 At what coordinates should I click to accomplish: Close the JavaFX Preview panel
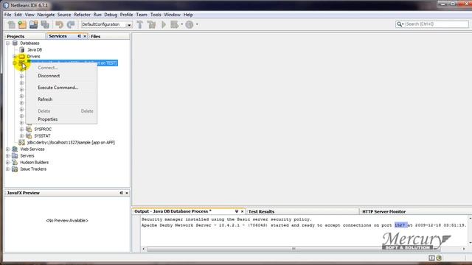(127, 193)
